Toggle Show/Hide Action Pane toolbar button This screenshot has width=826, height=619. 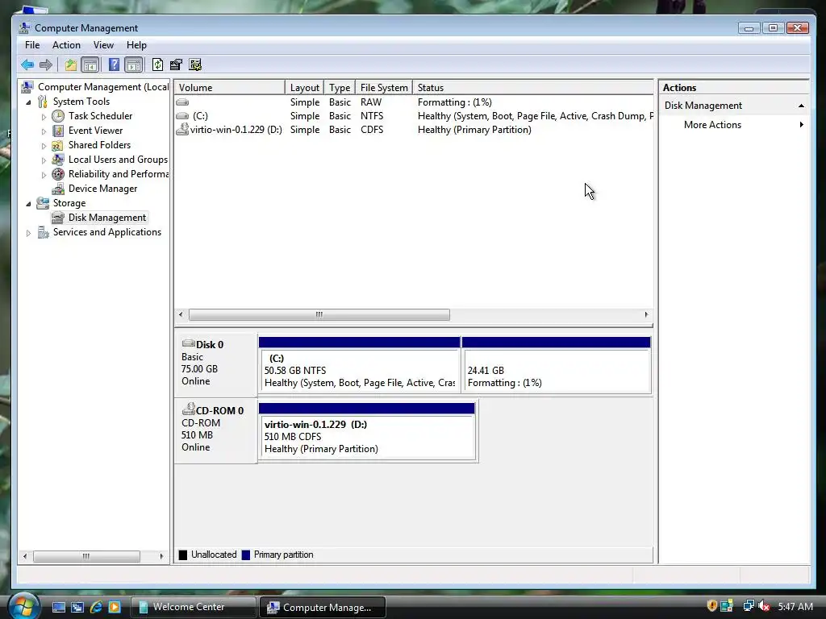point(134,64)
